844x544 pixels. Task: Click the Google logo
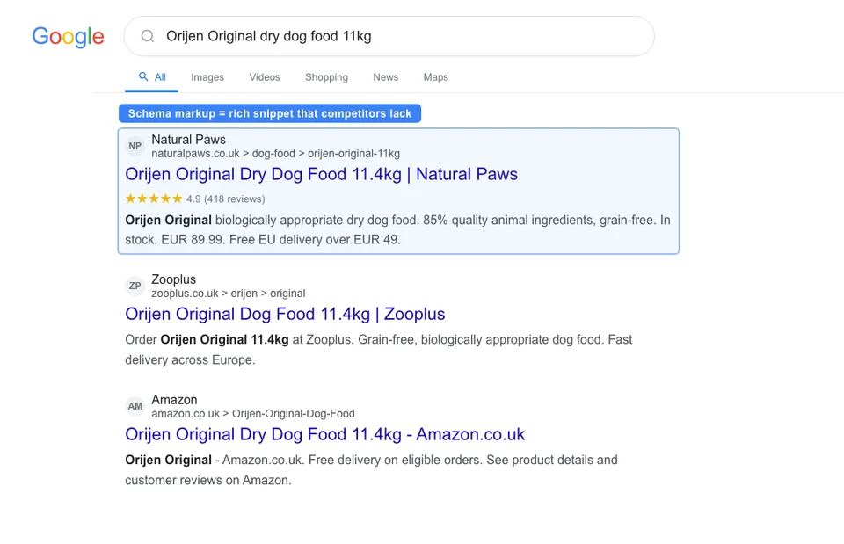click(68, 37)
